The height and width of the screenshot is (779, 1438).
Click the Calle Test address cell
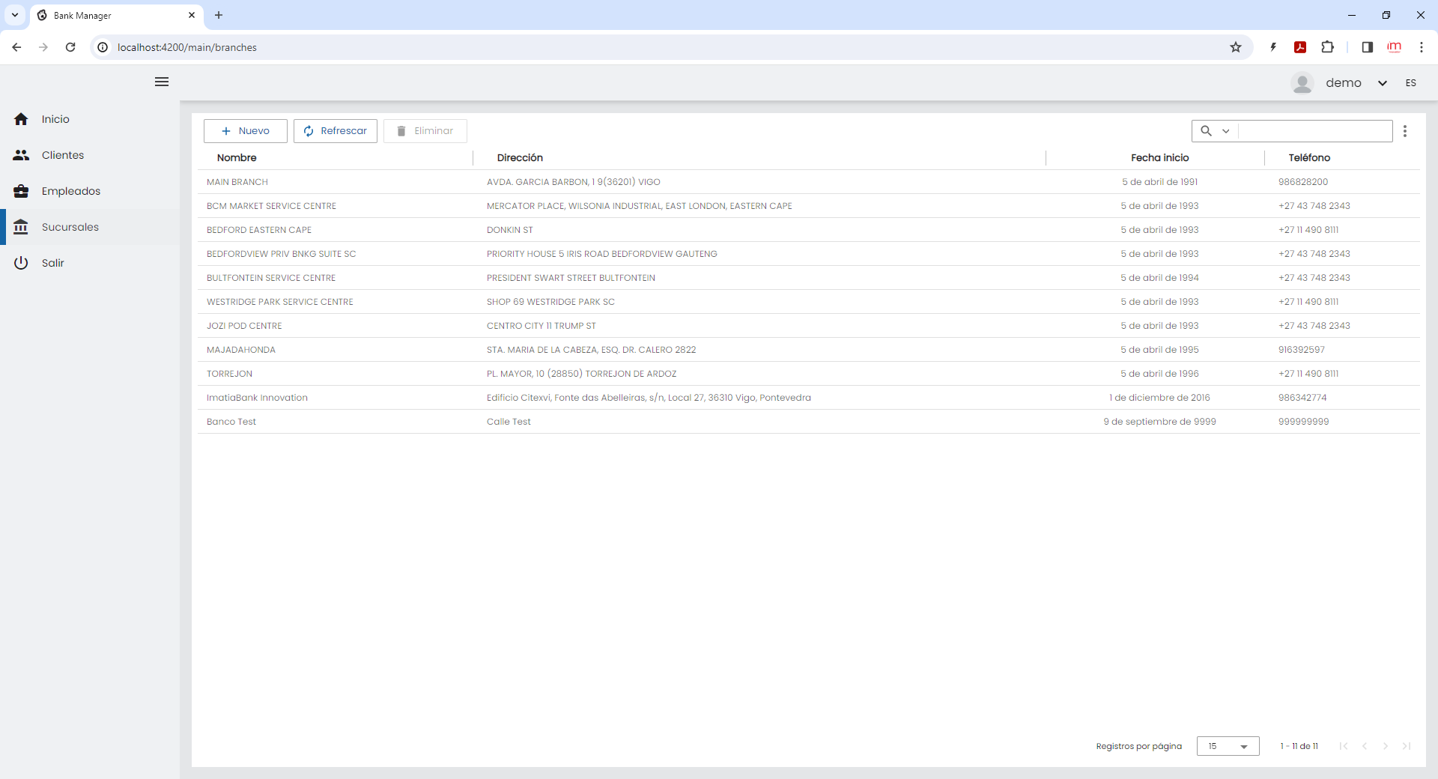(509, 422)
